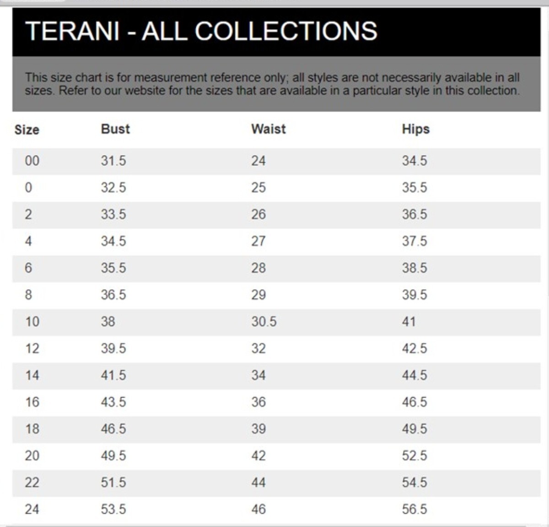Click bust value 51.5 for size 22
The image size is (549, 527).
pos(113,483)
